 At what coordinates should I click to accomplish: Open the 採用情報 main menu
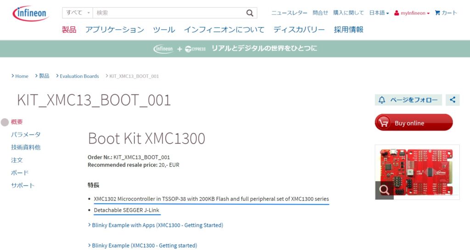point(349,30)
